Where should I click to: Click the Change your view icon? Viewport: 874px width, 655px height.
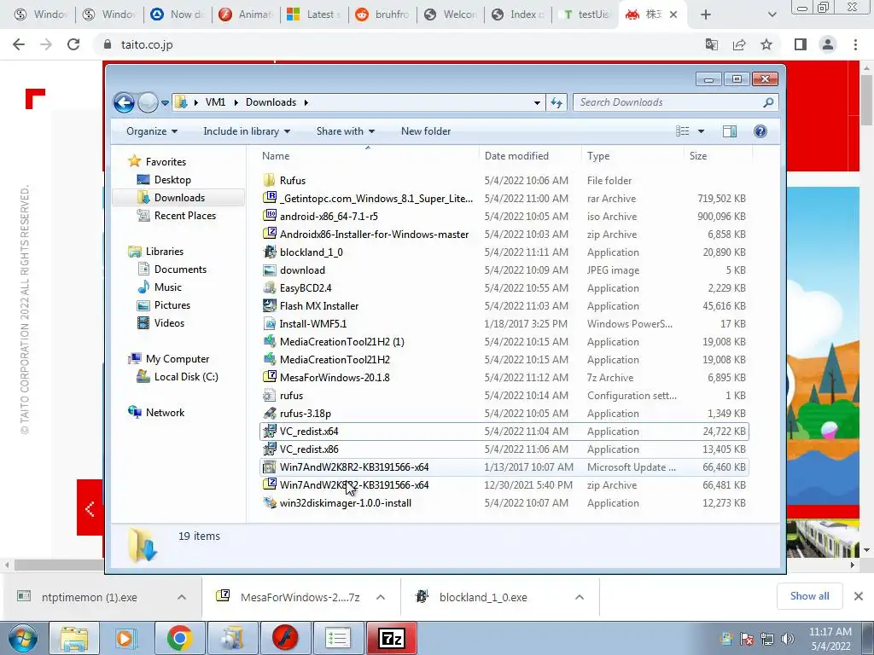(682, 131)
